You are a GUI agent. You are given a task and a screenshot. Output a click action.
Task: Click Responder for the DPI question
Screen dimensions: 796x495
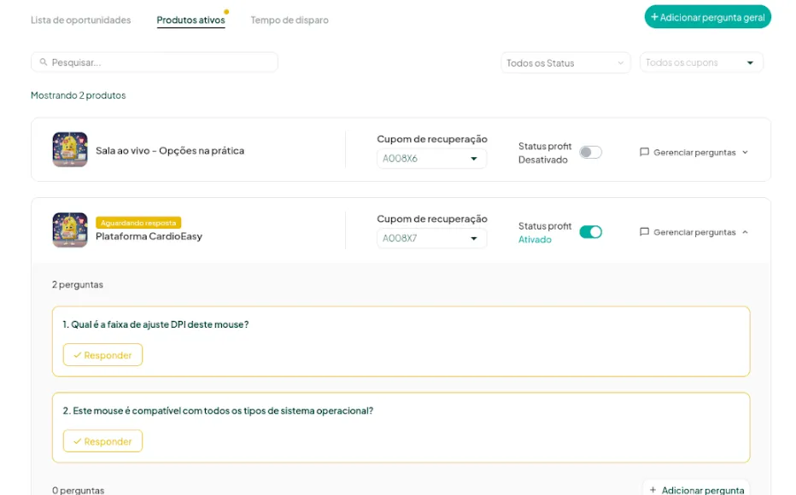[x=102, y=355]
